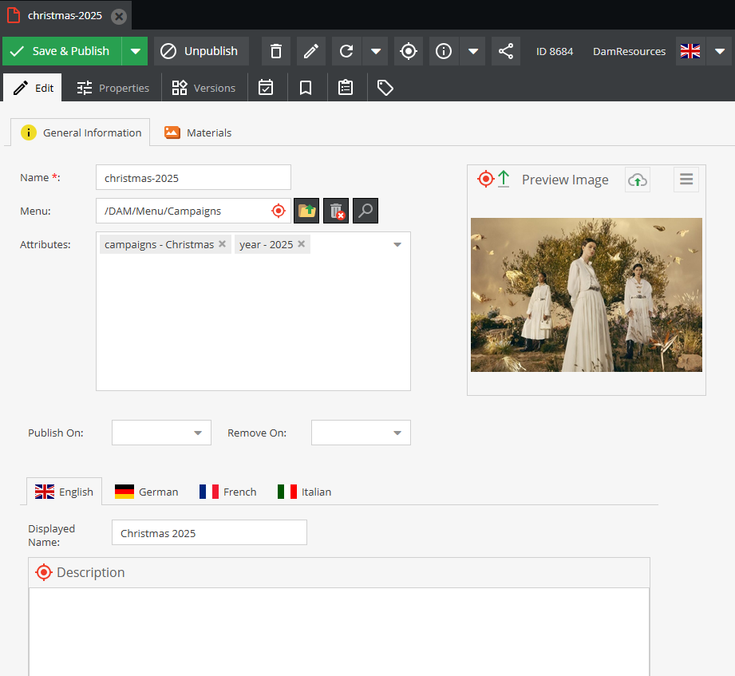The height and width of the screenshot is (676, 735).
Task: Click the delete trash icon in toolbar
Action: click(276, 51)
